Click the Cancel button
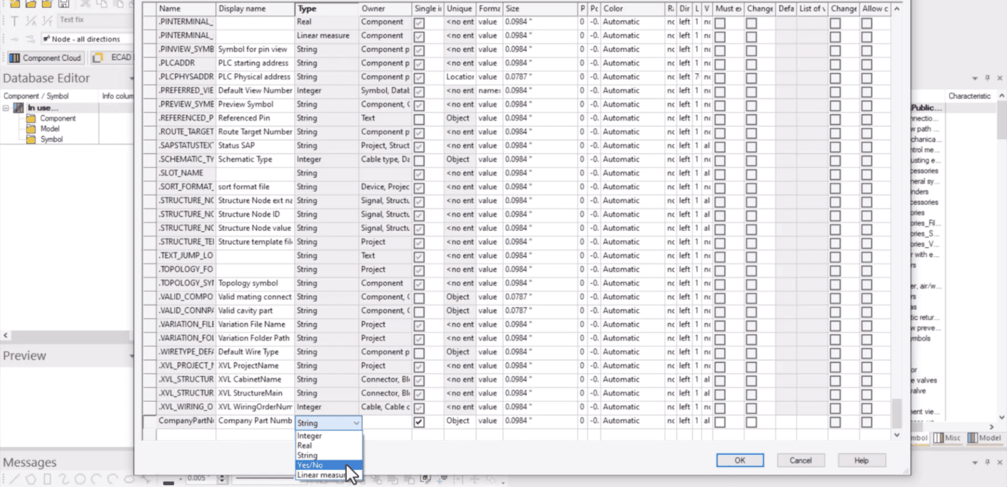The image size is (1007, 487). click(800, 460)
